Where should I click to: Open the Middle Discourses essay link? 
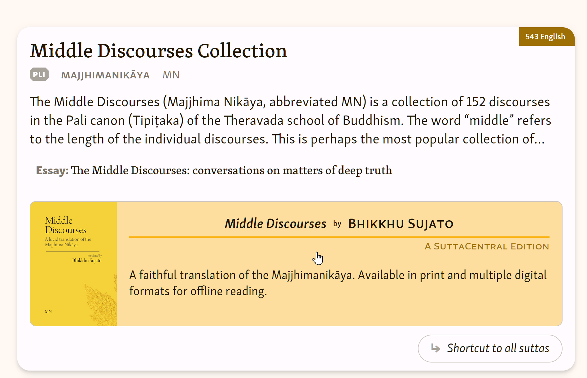click(231, 170)
